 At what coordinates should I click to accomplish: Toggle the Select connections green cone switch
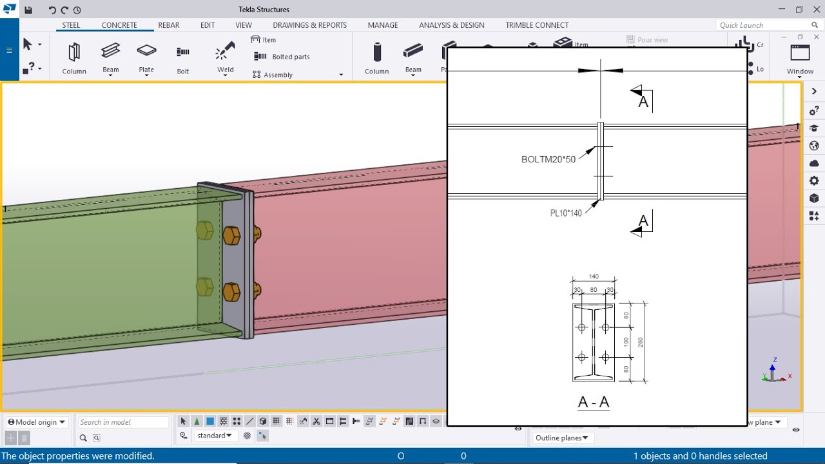click(197, 421)
